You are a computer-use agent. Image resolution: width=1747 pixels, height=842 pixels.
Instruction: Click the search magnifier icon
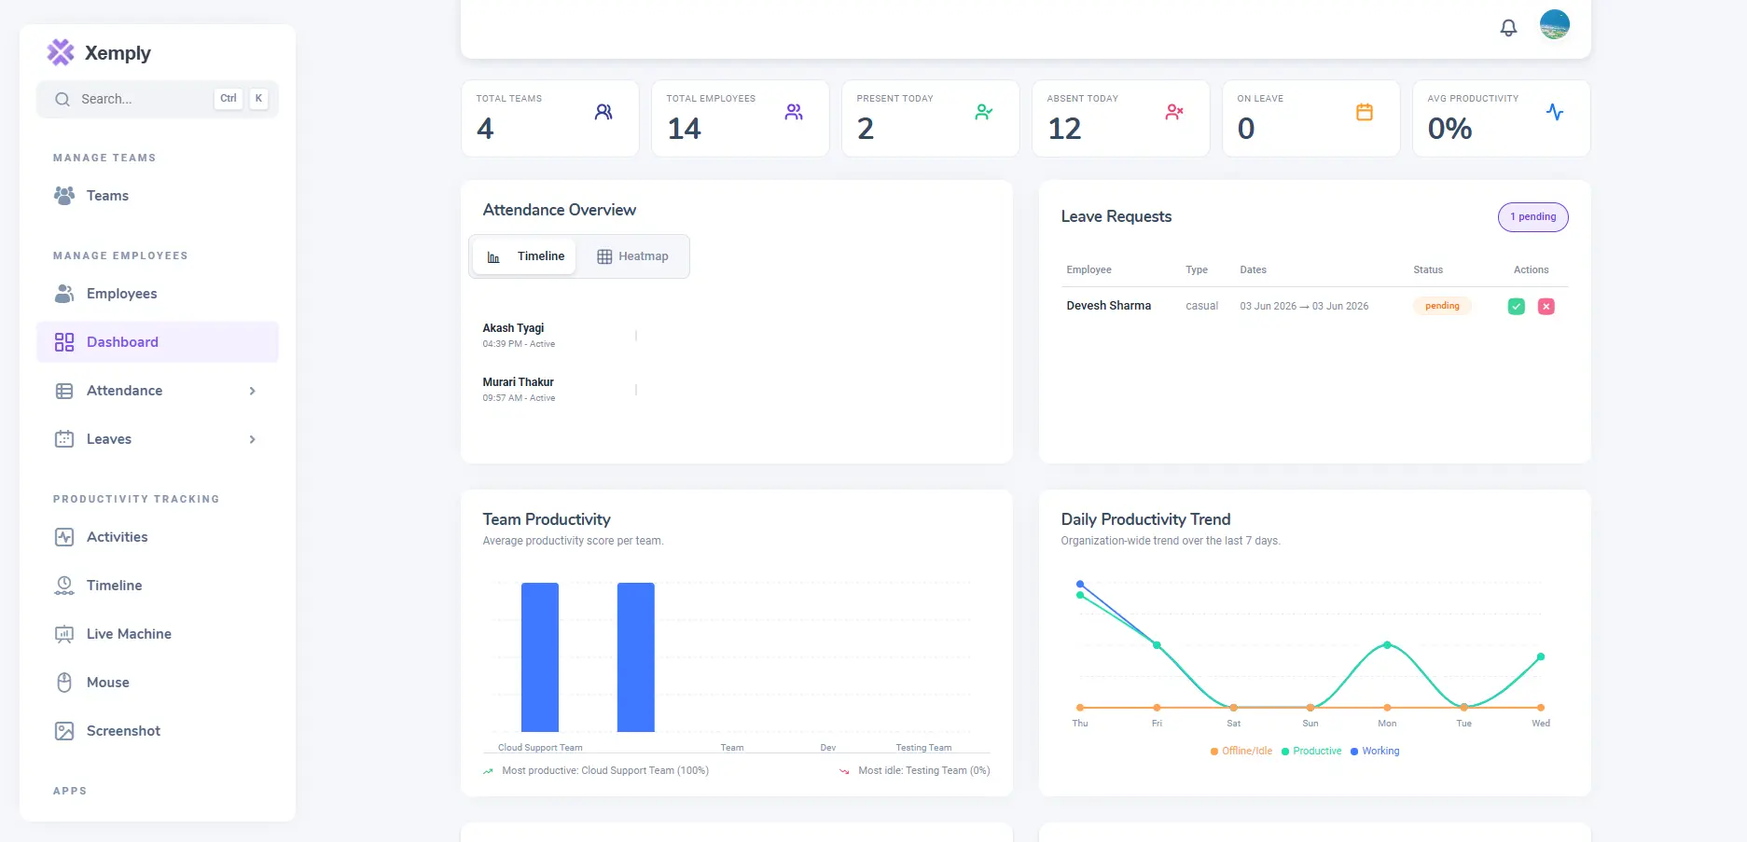(x=62, y=99)
